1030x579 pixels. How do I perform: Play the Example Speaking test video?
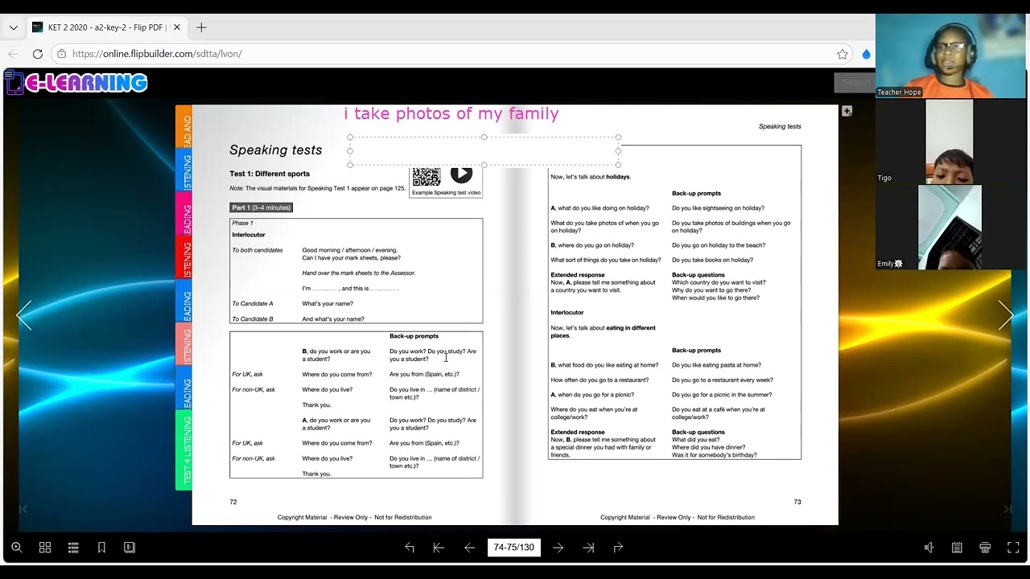point(461,174)
